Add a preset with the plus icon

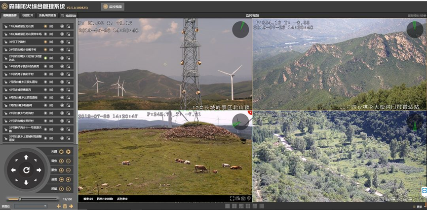tap(59, 206)
